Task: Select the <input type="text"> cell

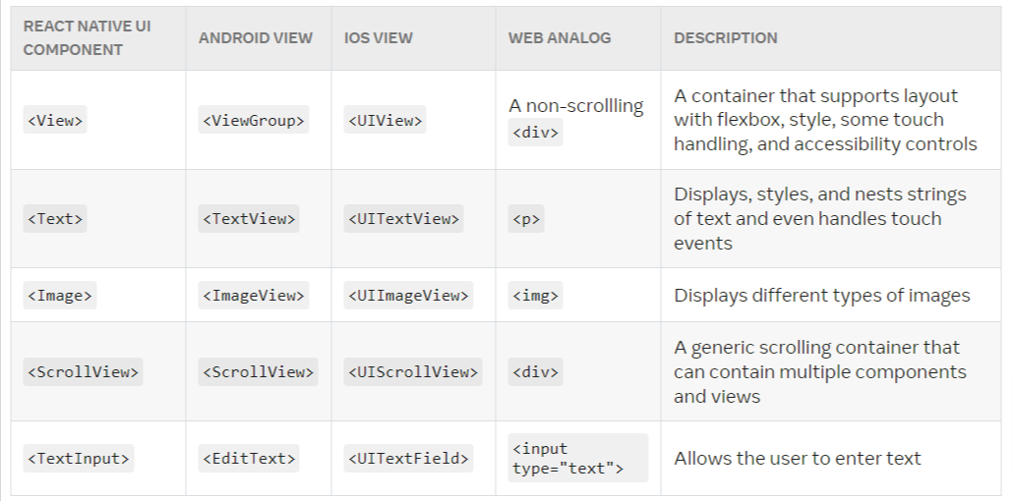Action: (x=578, y=459)
